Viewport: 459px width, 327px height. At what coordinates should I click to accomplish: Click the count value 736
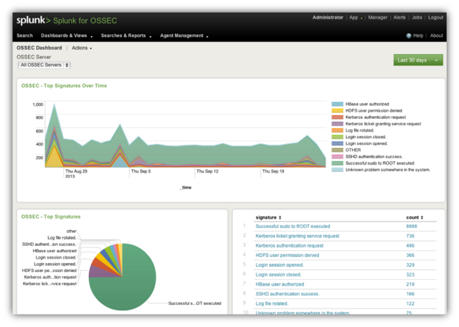click(x=410, y=236)
